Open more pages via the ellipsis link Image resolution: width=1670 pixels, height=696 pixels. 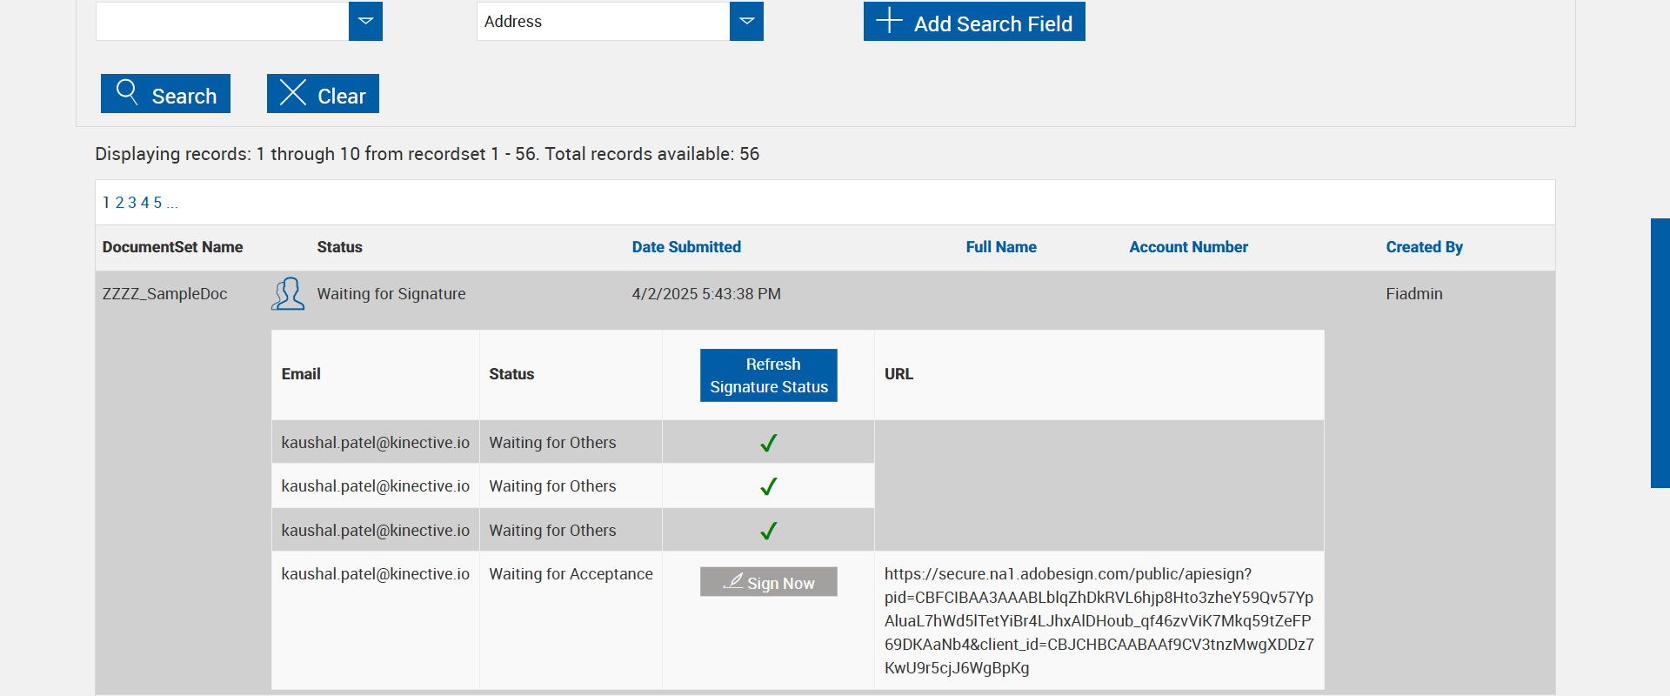coord(172,204)
